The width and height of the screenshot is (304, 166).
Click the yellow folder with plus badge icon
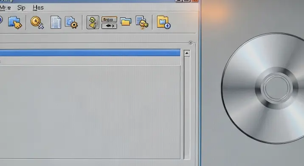[163, 23]
